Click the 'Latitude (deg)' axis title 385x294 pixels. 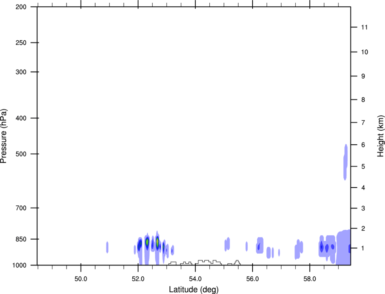pos(194,289)
